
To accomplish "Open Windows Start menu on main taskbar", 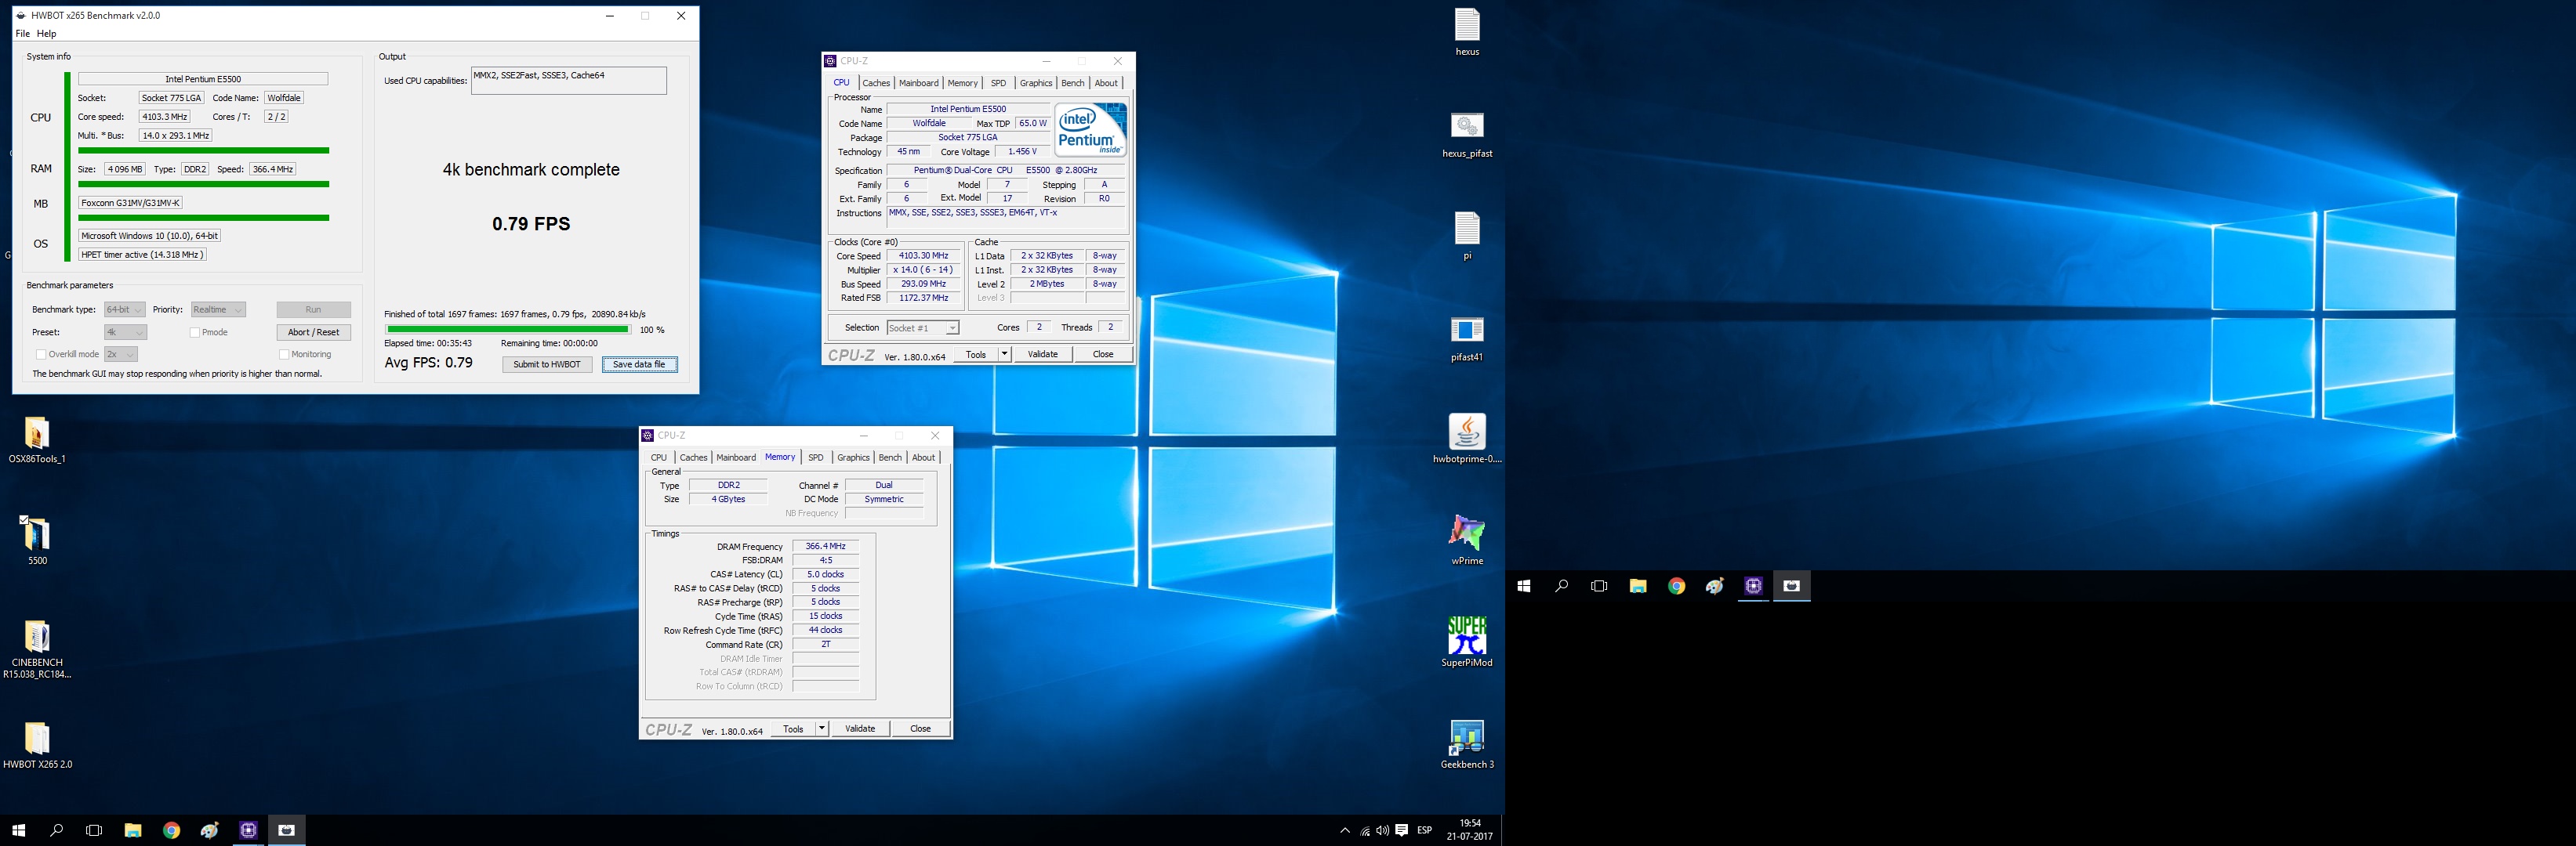I will pyautogui.click(x=18, y=830).
